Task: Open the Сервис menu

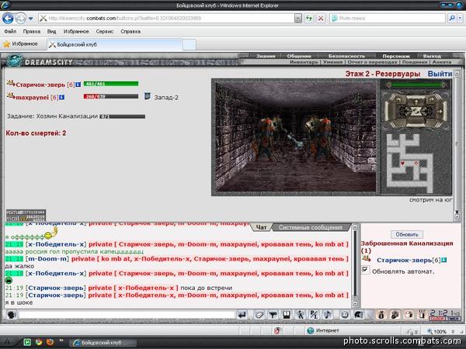Action: 105,32
